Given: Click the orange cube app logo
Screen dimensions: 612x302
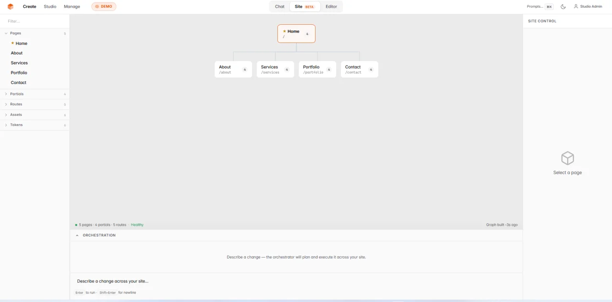Looking at the screenshot, I should (x=11, y=7).
